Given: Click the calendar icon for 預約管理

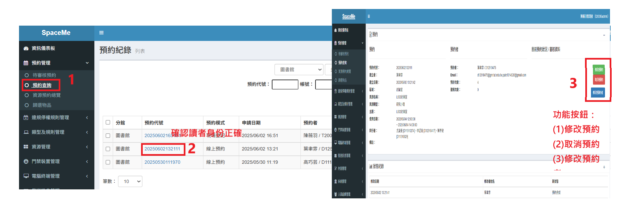Looking at the screenshot, I should click(26, 63).
